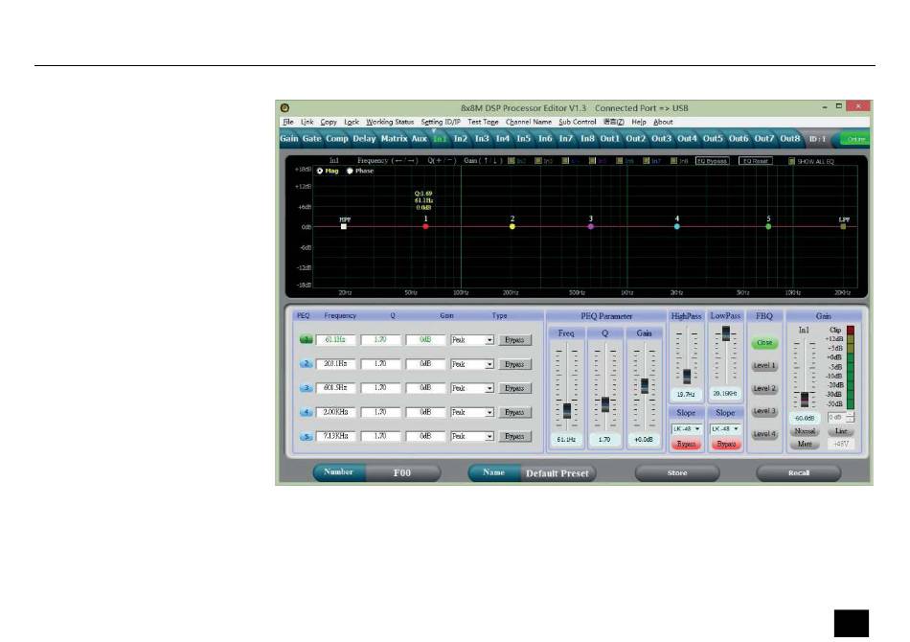Select the cyan EQ node 4
This screenshot has height=642, width=910.
coord(676,226)
